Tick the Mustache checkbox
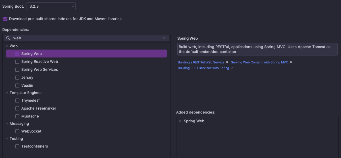 tap(17, 116)
